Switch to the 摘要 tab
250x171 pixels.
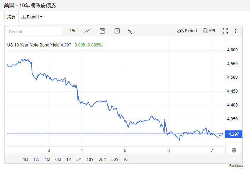click(x=11, y=17)
